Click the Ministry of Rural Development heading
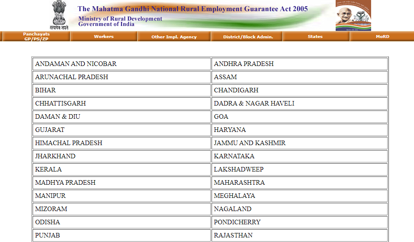 [120, 19]
